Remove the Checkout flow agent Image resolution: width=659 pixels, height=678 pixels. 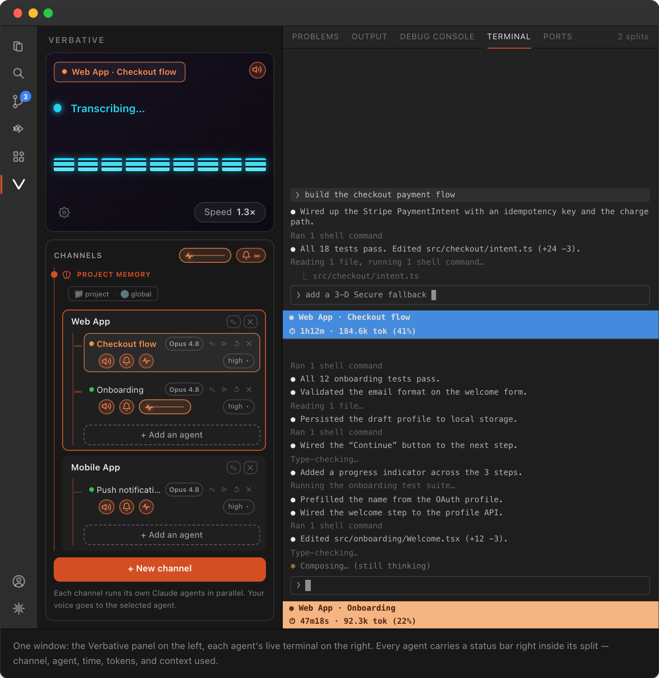click(249, 344)
